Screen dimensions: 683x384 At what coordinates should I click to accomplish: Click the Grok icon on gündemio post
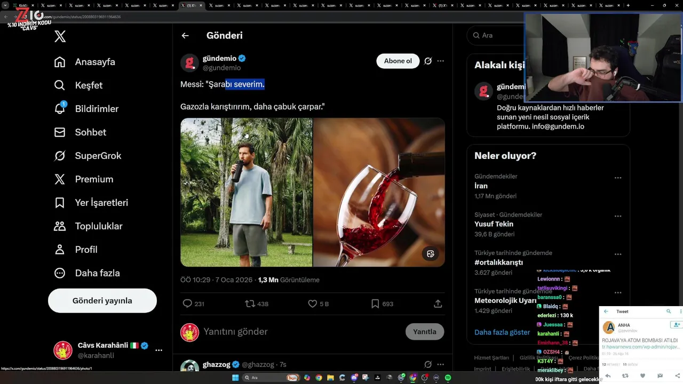pyautogui.click(x=428, y=61)
